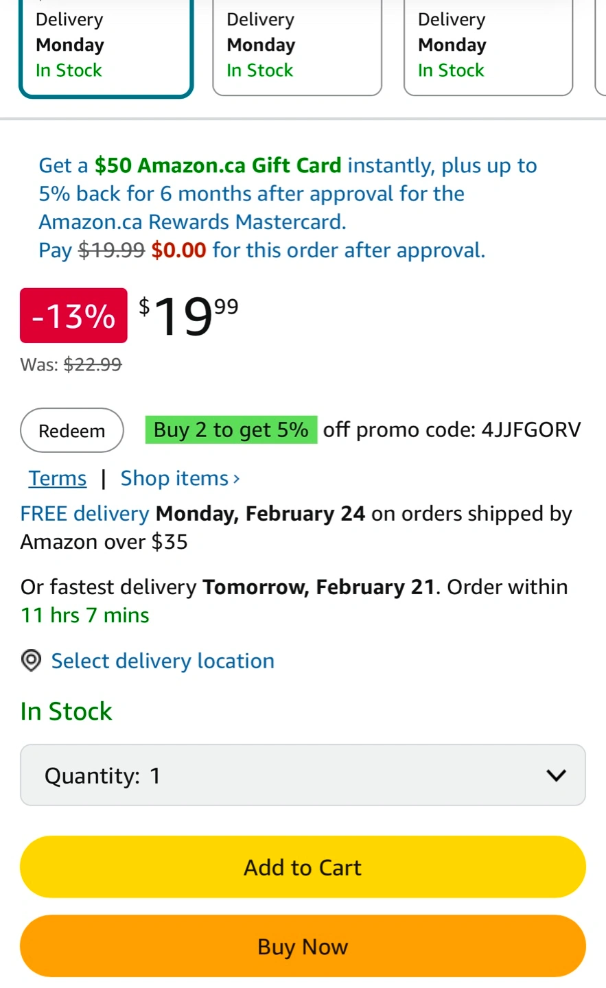Choose the middle Monday delivery option card
Image resolution: width=606 pixels, height=988 pixels.
click(x=296, y=47)
